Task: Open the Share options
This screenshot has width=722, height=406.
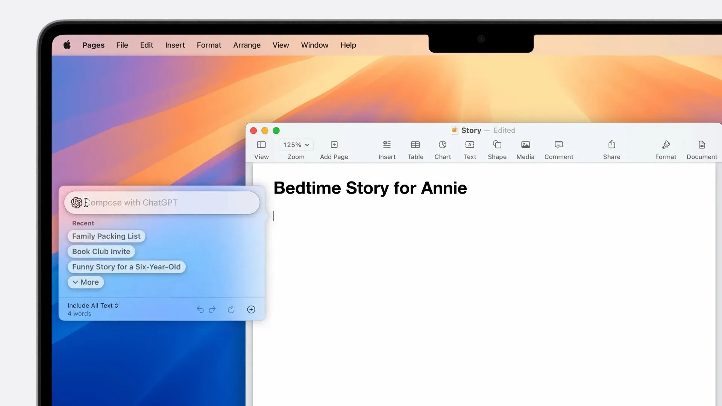Action: tap(611, 148)
